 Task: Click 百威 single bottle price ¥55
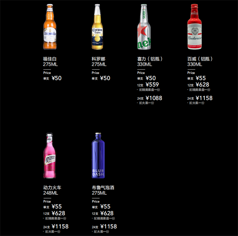tap(201, 78)
